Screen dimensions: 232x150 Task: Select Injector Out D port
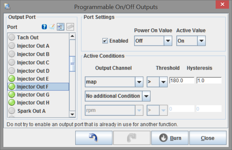[x=38, y=71]
